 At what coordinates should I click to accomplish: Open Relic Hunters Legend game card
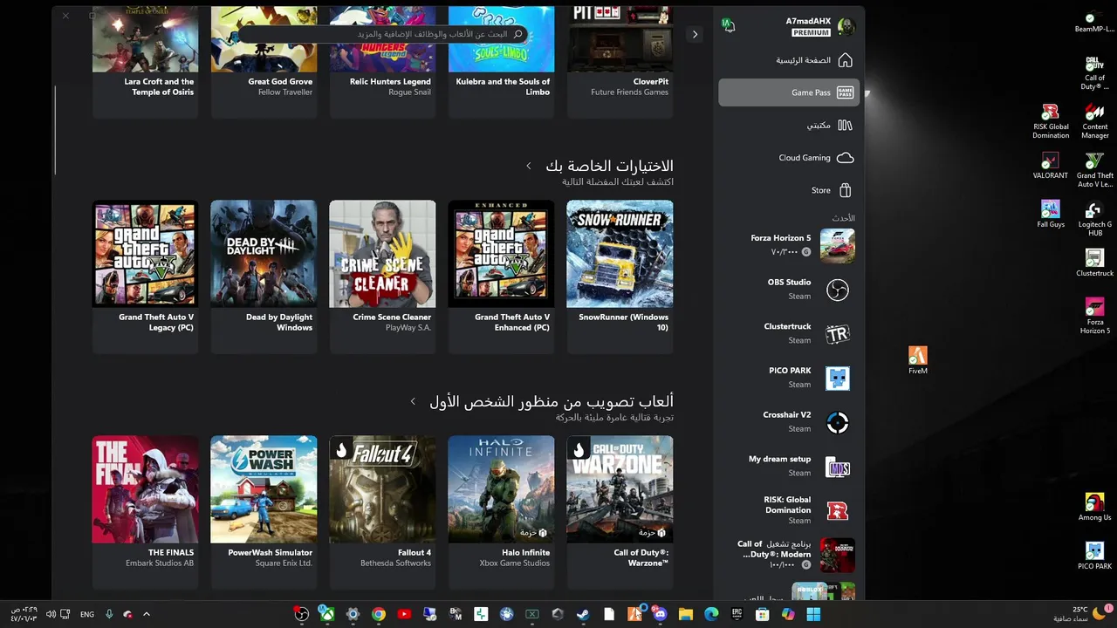click(x=382, y=61)
